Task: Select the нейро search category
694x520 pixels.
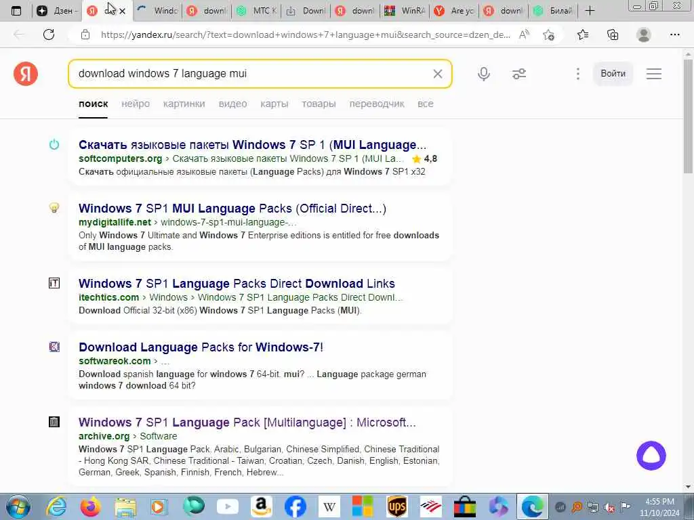Action: pyautogui.click(x=136, y=104)
